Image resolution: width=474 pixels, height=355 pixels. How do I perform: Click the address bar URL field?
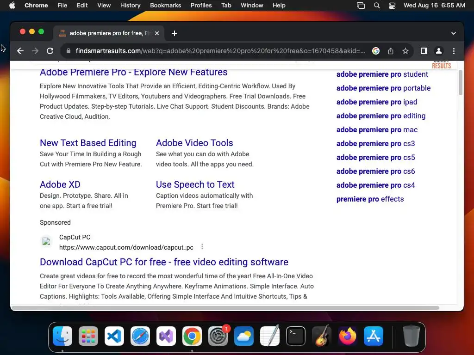[220, 51]
